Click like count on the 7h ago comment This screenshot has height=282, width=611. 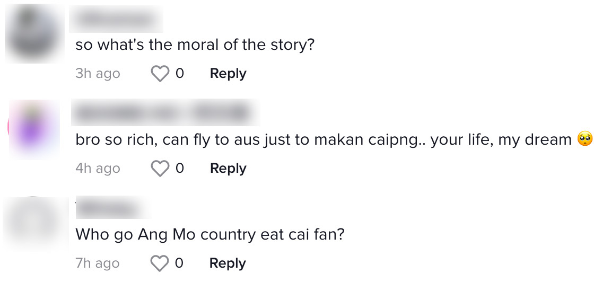[x=180, y=263]
